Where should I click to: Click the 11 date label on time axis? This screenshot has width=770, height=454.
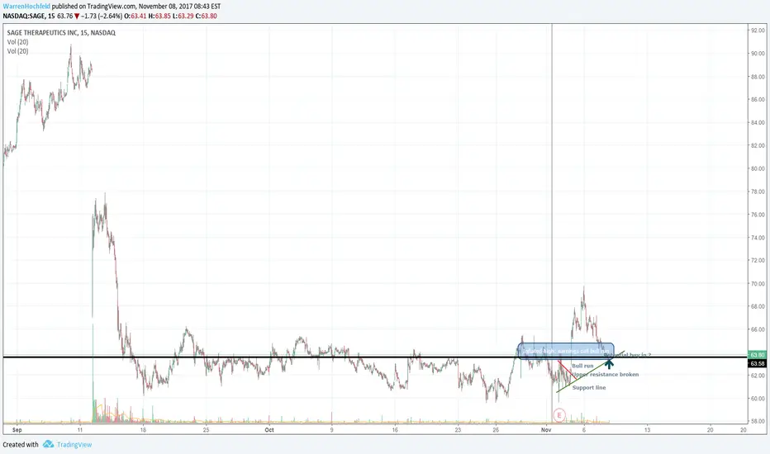click(x=79, y=430)
